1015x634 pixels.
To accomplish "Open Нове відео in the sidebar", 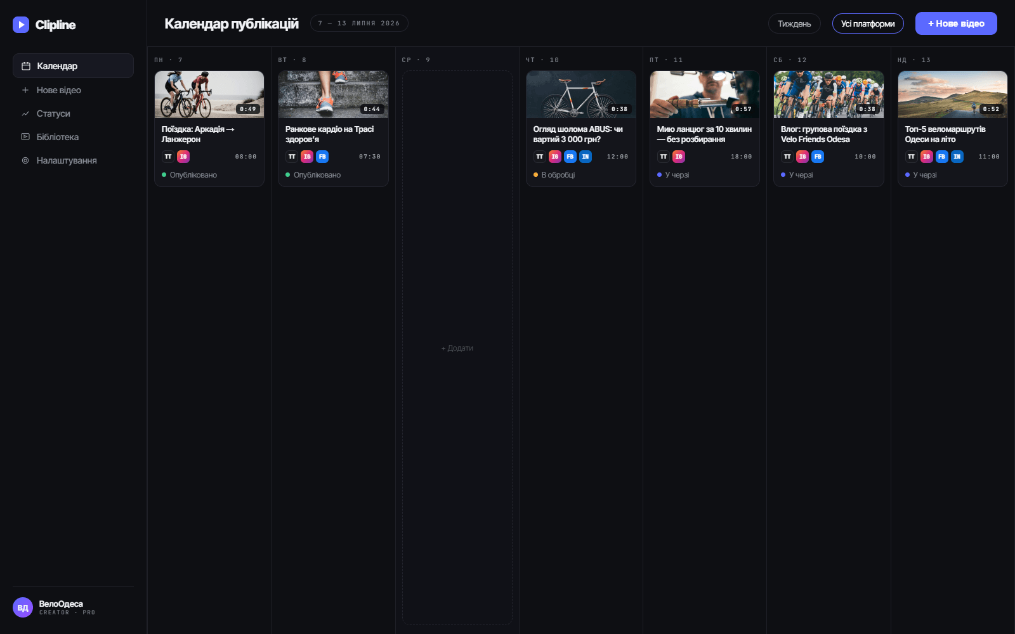I will (73, 90).
